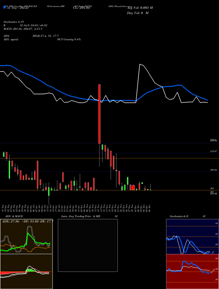Open the red RSI panel
The width and height of the screenshot is (219, 289).
point(192,271)
